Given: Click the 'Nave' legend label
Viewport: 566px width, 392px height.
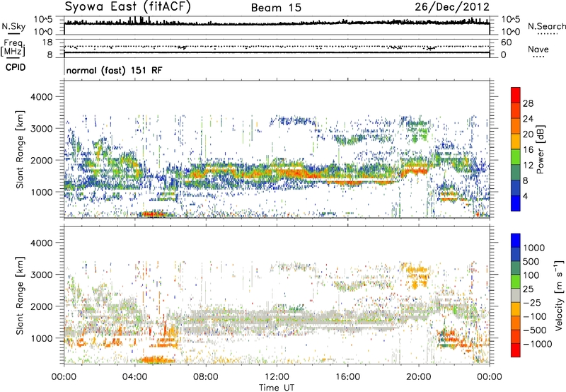Looking at the screenshot, I should [x=538, y=49].
